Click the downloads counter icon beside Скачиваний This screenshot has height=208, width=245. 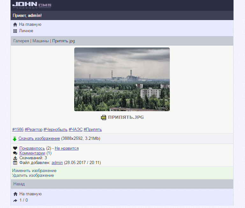click(x=15, y=158)
